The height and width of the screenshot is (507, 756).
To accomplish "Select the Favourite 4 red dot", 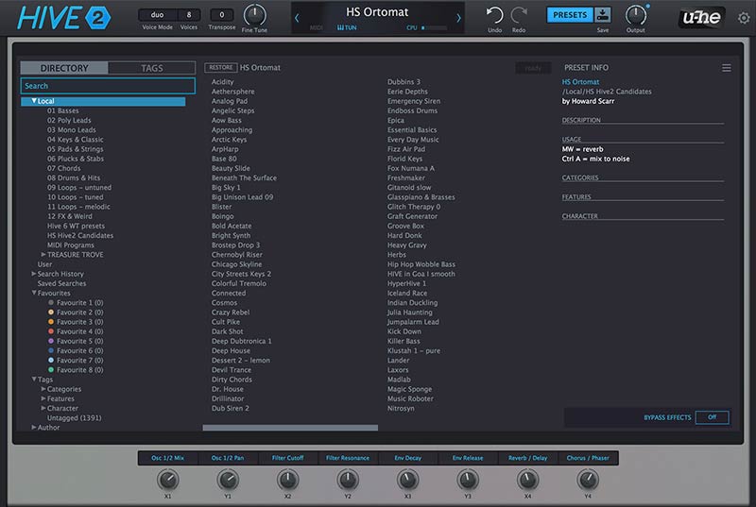I will tap(51, 331).
